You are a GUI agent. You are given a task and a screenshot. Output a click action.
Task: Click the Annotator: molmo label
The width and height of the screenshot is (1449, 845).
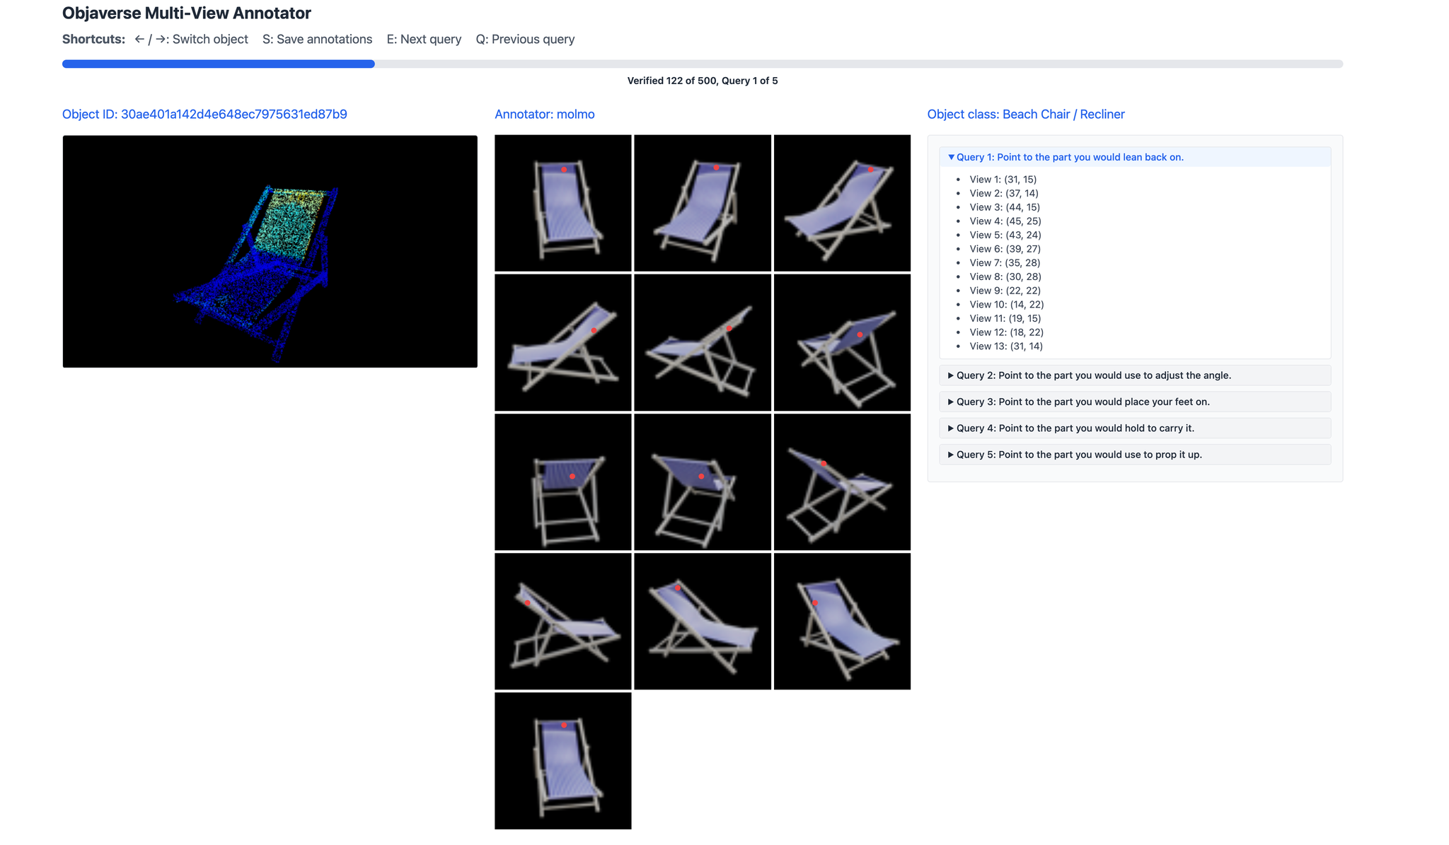[x=545, y=115]
